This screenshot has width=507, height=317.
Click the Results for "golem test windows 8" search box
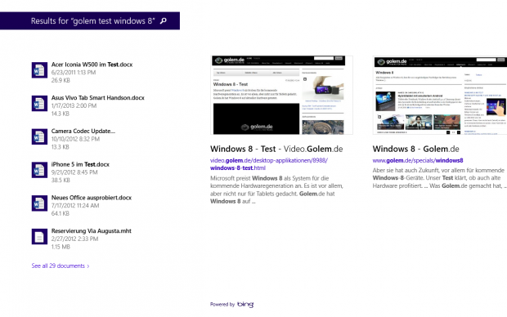tap(90, 20)
